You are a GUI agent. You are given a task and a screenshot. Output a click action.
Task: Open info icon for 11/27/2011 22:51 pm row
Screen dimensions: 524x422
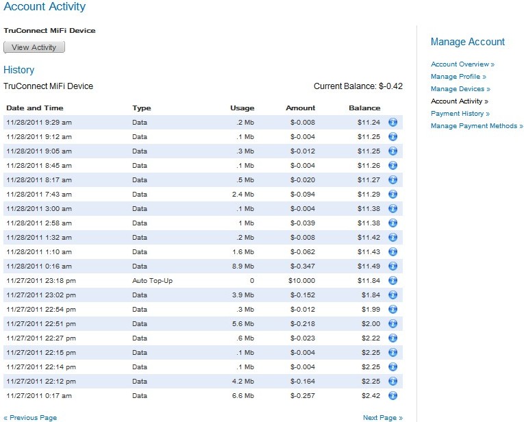(x=392, y=323)
